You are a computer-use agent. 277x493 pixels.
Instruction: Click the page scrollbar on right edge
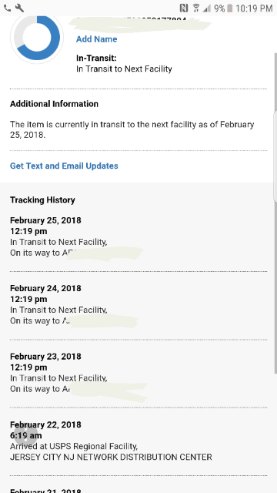275,214
